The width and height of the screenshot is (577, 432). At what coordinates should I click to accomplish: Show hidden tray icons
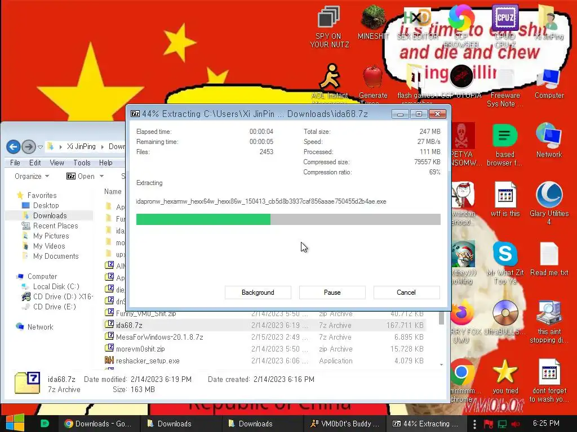(474, 424)
